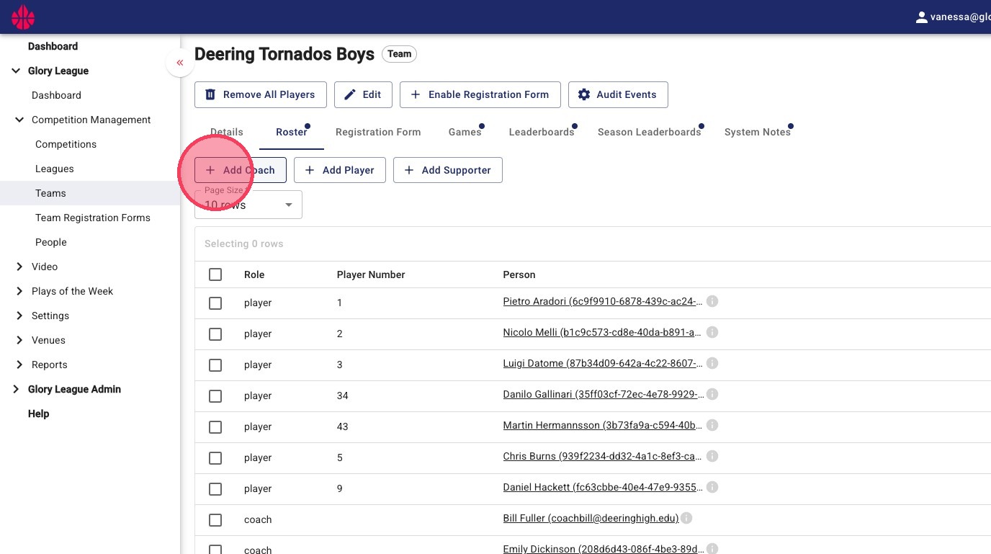Image resolution: width=991 pixels, height=554 pixels.
Task: Open Chris Burns's person link
Action: [x=602, y=456]
